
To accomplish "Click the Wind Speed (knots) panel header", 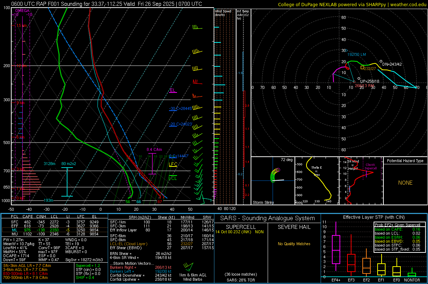I will point(223,13).
